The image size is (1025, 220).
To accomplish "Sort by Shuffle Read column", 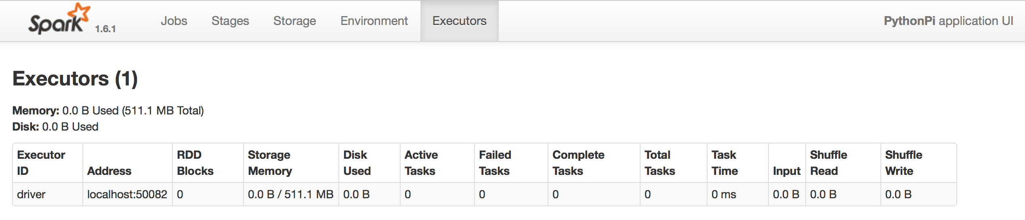I will click(x=828, y=163).
